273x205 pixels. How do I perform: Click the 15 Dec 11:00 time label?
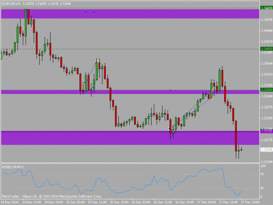[x=97, y=202]
